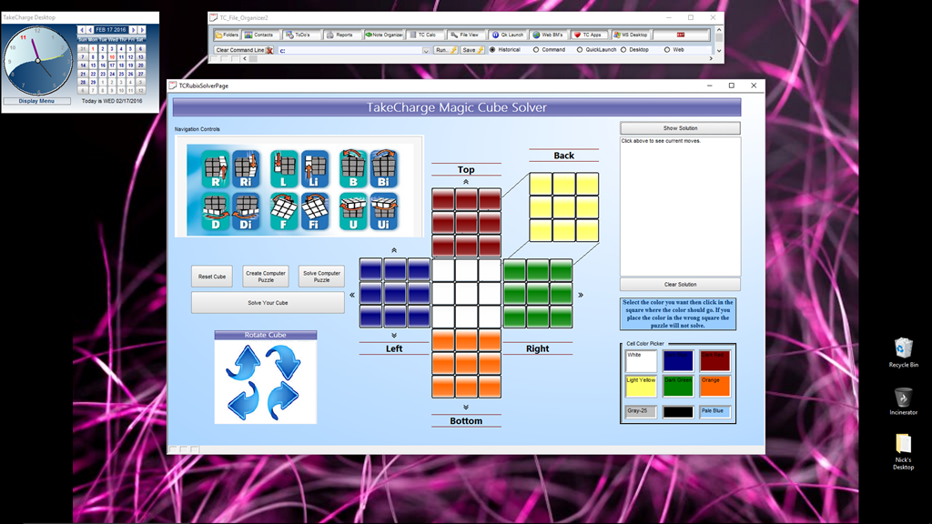
Task: Pick the Orange color swatch
Action: tap(715, 386)
